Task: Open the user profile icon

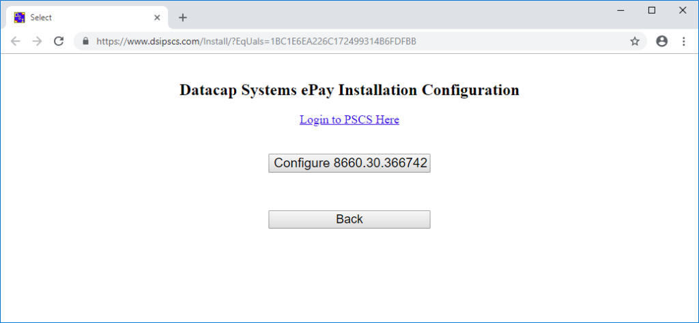Action: [662, 42]
